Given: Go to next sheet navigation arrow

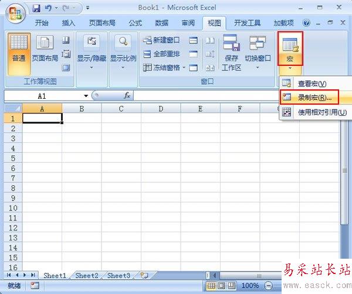Looking at the screenshot, I should point(25,275).
